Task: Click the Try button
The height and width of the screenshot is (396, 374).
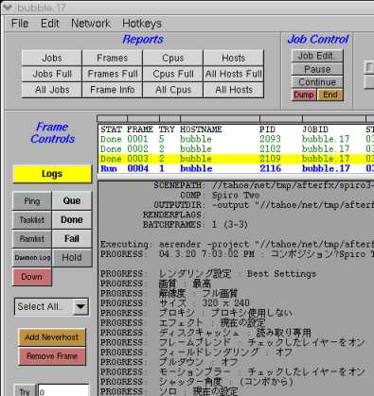Action: click(25, 391)
